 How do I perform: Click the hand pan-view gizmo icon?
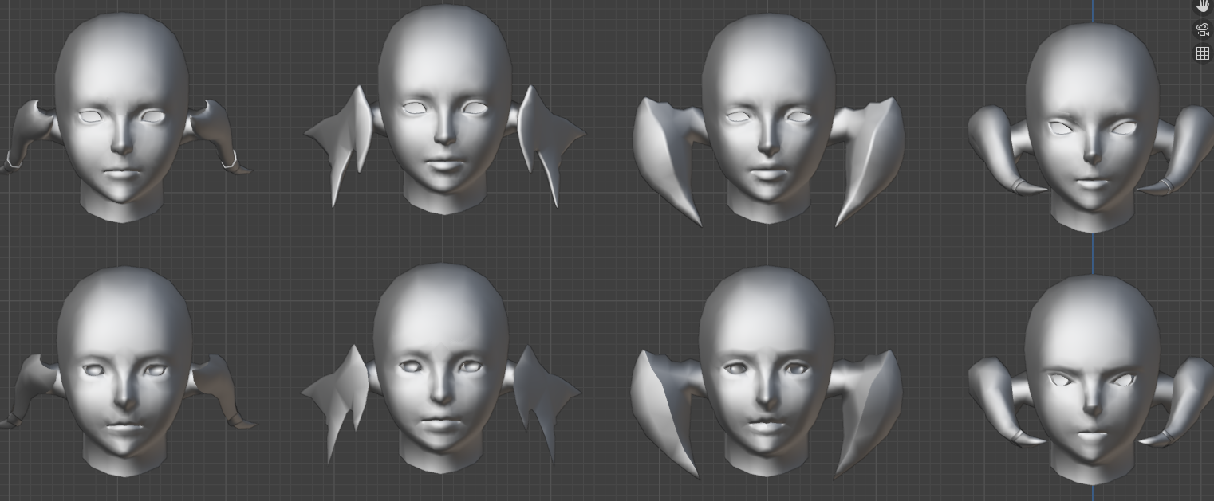pyautogui.click(x=1203, y=6)
